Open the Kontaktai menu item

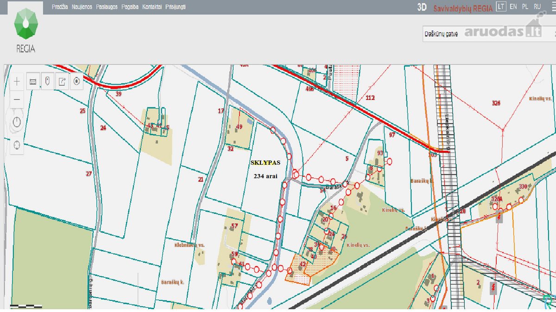(x=152, y=7)
